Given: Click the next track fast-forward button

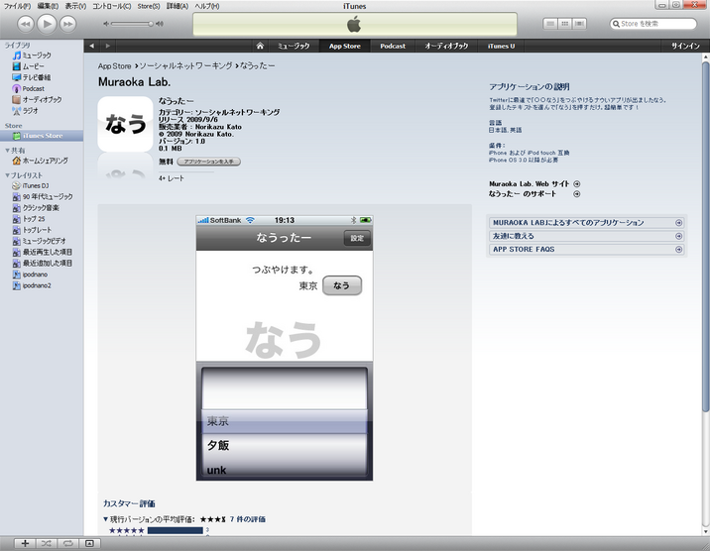Looking at the screenshot, I should click(67, 24).
